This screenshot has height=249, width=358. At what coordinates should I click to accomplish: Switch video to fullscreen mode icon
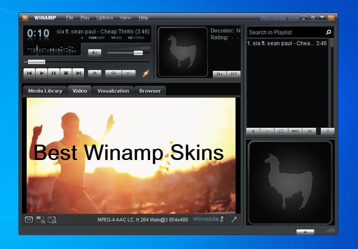[29, 220]
